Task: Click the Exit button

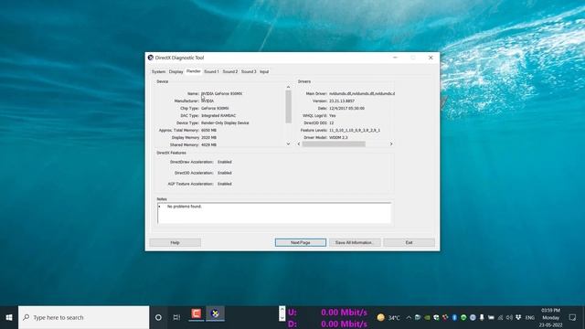Action: click(409, 242)
